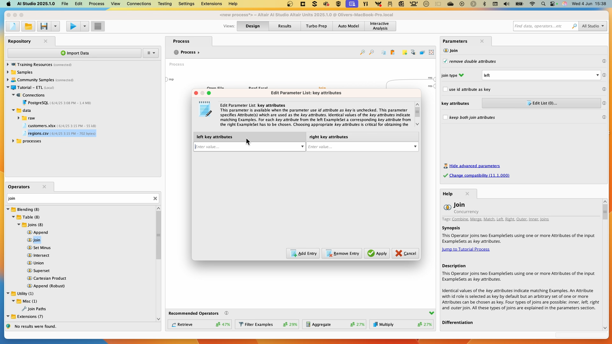The width and height of the screenshot is (612, 344).
Task: Zoom out of the process canvas
Action: click(371, 52)
